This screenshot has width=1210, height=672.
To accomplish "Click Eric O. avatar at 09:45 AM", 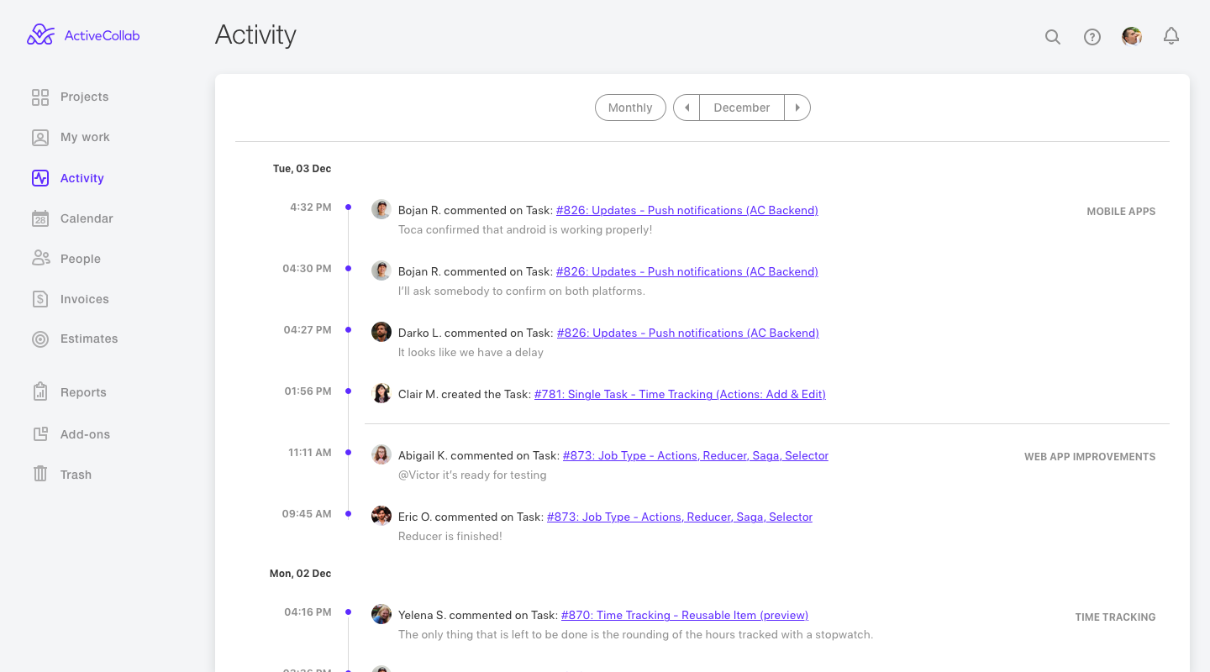I will pyautogui.click(x=381, y=516).
